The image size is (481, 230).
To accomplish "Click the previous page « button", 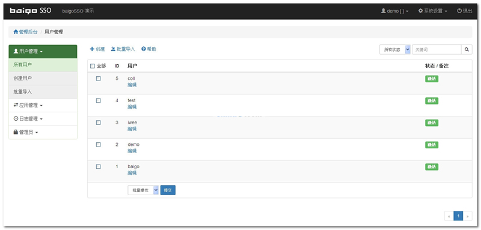I will [x=449, y=216].
